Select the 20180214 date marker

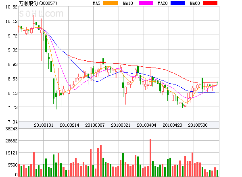[69, 125]
